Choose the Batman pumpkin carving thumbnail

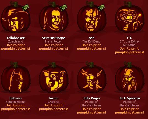16,78
